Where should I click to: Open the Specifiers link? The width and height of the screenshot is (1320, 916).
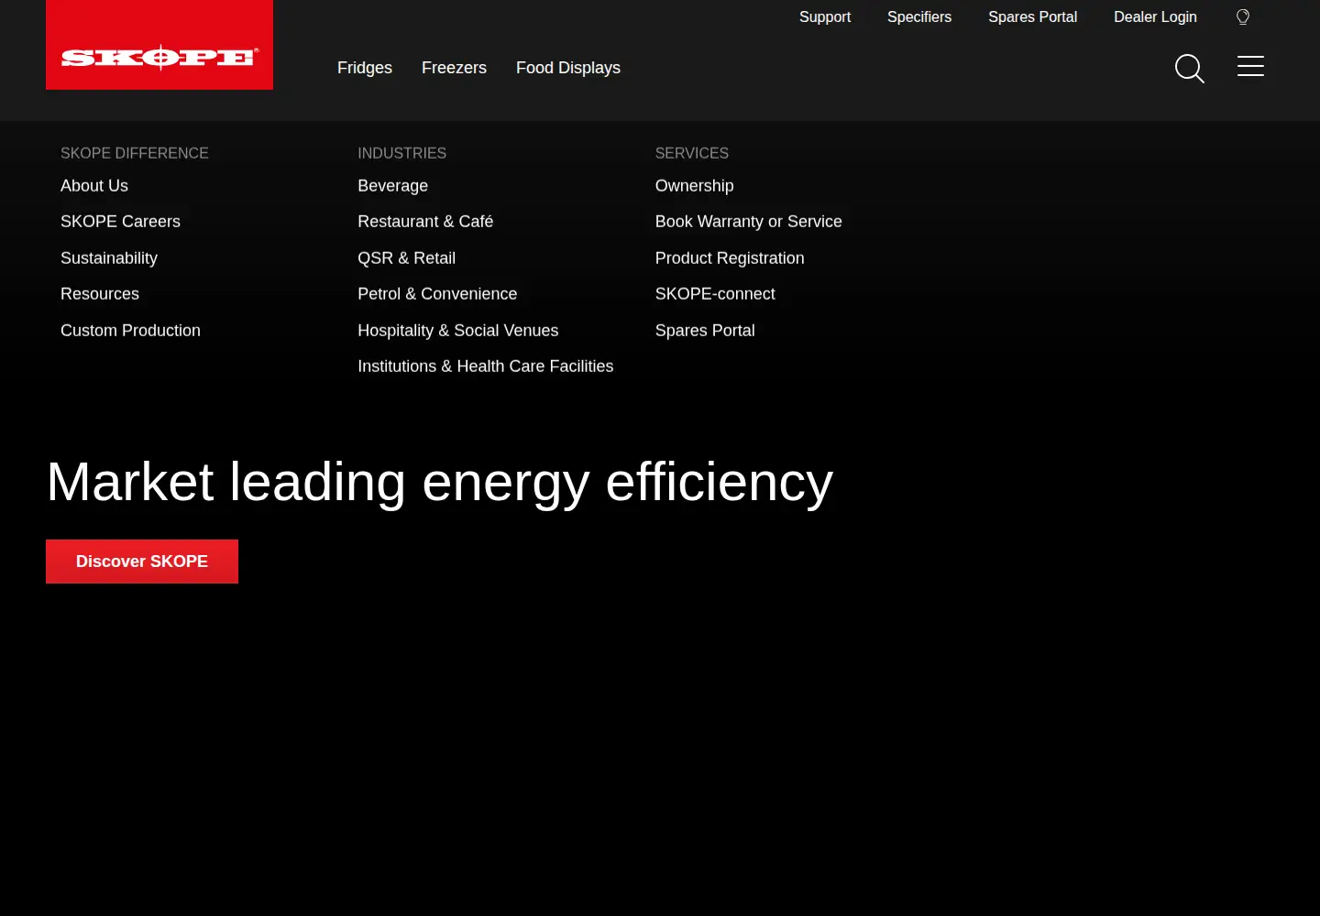[x=919, y=16]
